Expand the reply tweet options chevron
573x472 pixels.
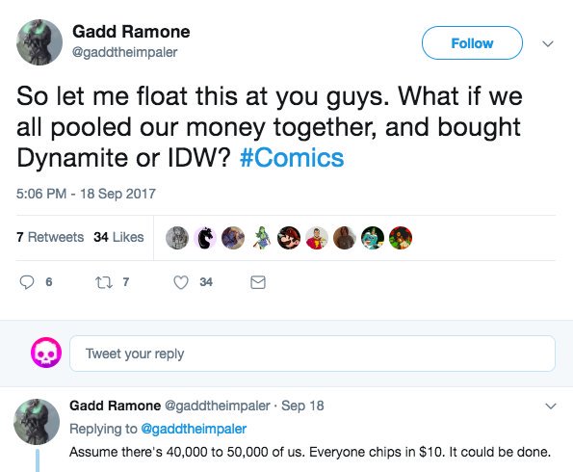[x=551, y=406]
